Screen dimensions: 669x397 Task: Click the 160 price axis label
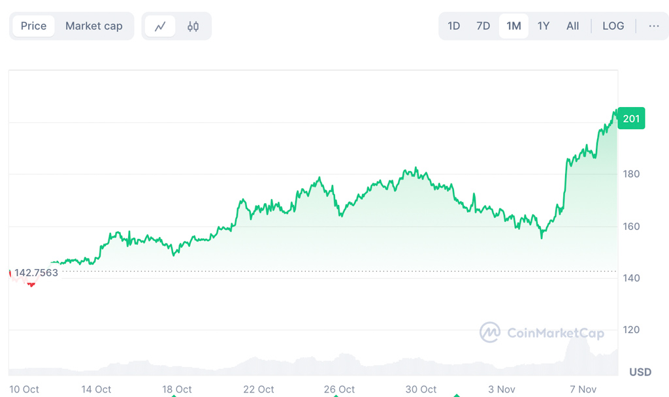631,227
